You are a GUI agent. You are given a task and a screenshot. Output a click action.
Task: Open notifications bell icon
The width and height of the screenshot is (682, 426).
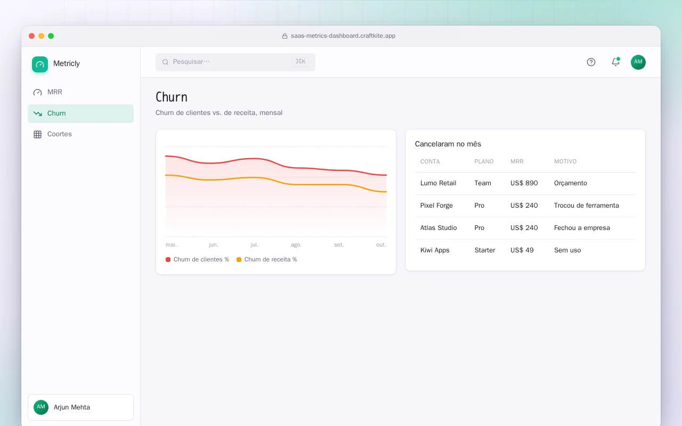615,62
